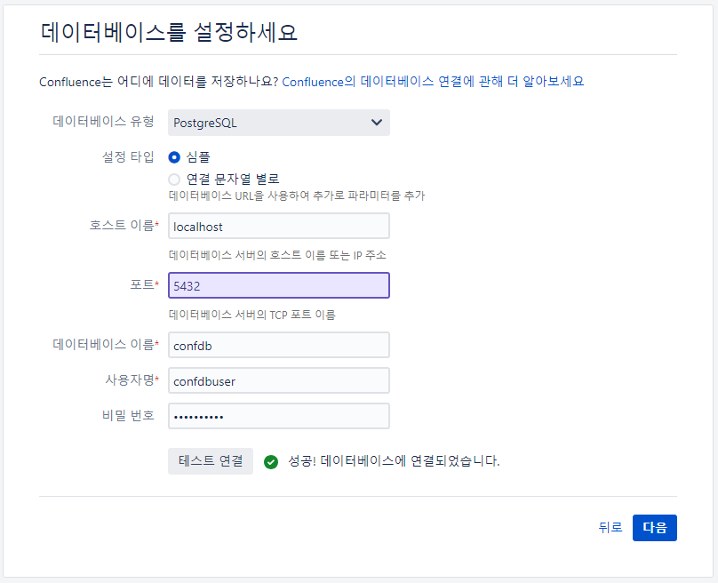Open the Confluence database connection learn-more link

coord(433,82)
